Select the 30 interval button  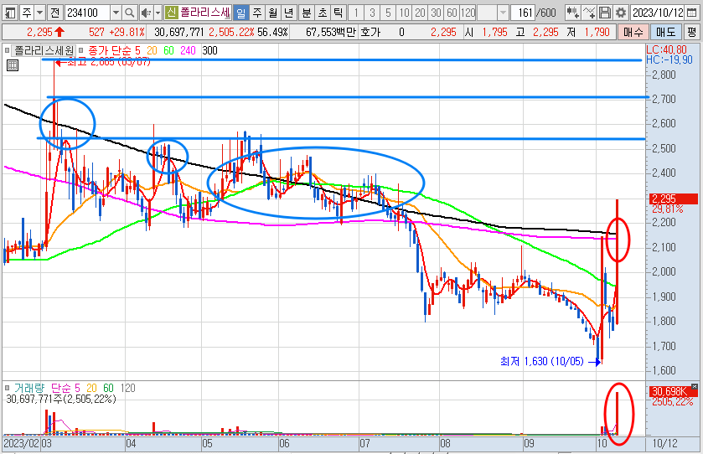[x=437, y=13]
